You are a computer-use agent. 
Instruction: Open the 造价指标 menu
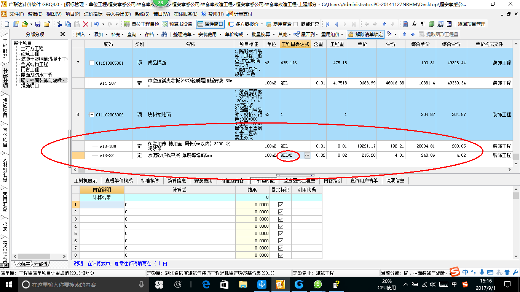point(93,14)
